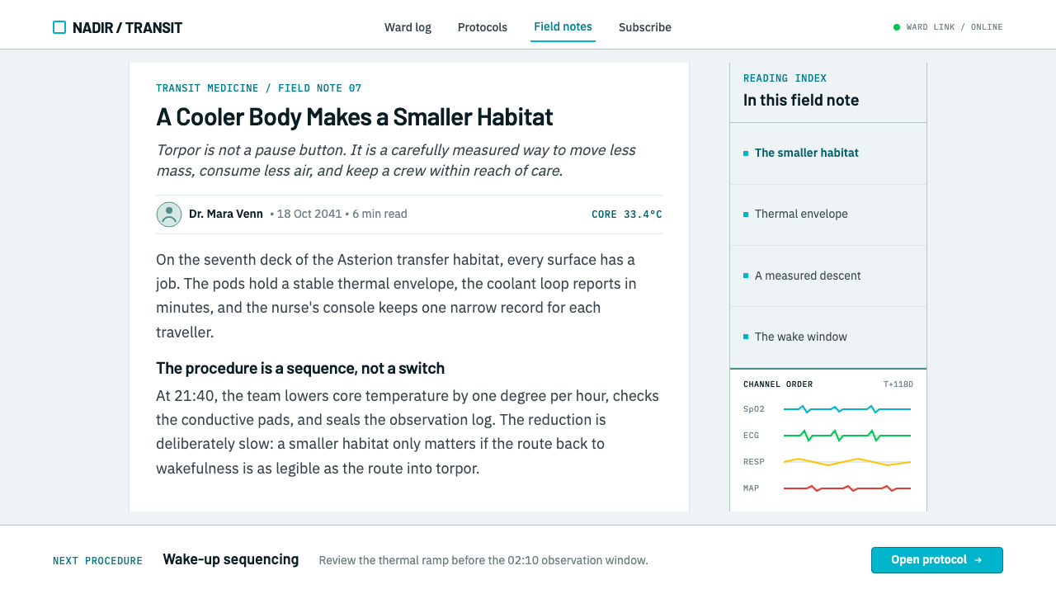Viewport: 1056px width, 594px height.
Task: Click the READING INDEX label
Action: (x=785, y=78)
